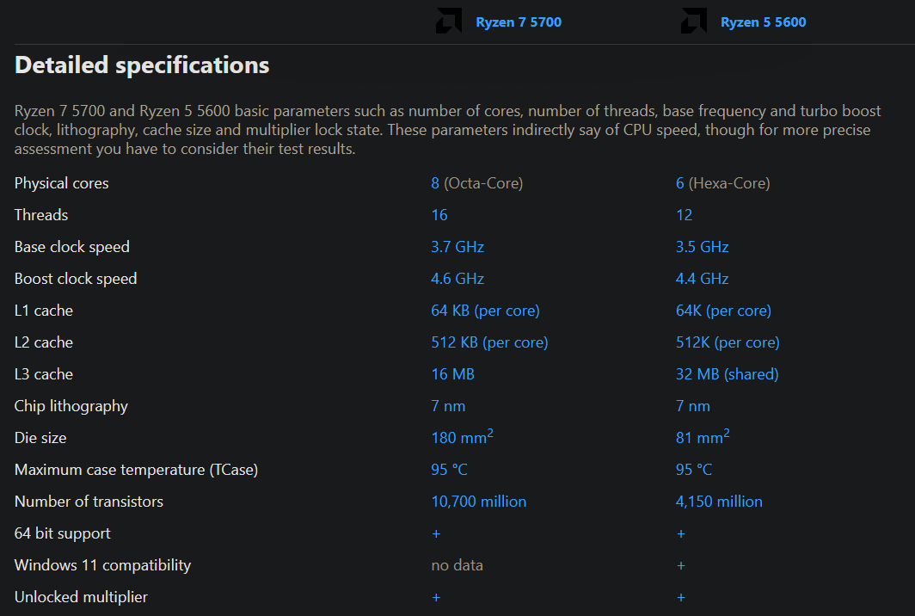Click the Ryzen 5 5600 Windows 11 compatibility plus
Screen dimensions: 915x616
tap(680, 566)
